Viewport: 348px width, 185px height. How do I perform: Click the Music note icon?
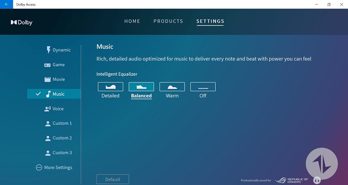coord(48,94)
